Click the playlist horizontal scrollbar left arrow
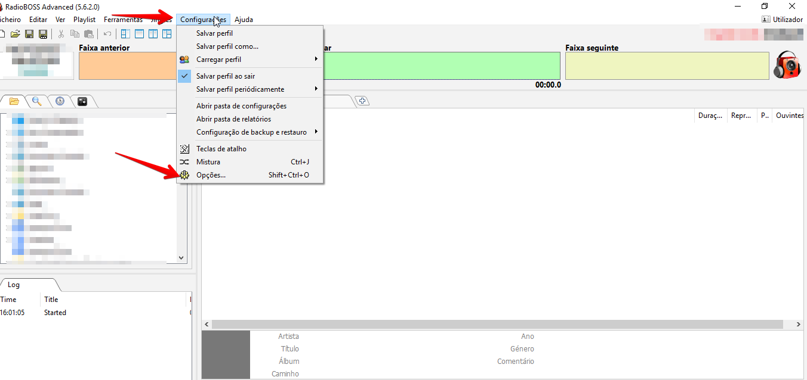This screenshot has height=380, width=807. click(207, 325)
